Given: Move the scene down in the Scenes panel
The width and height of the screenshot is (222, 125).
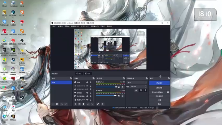Looking at the screenshot, I should click(x=66, y=104).
